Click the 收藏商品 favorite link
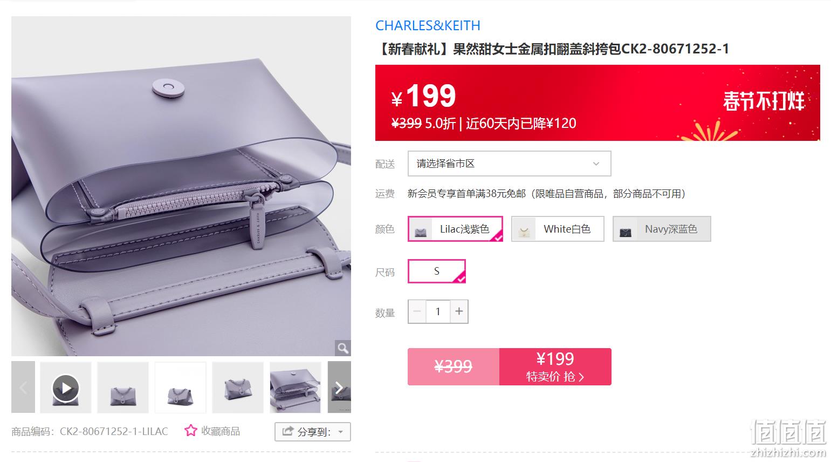The height and width of the screenshot is (462, 831). tap(221, 431)
